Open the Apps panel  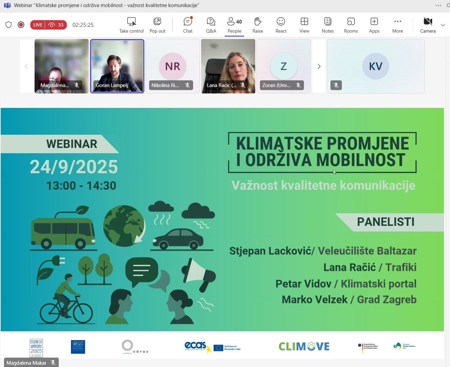(x=374, y=25)
